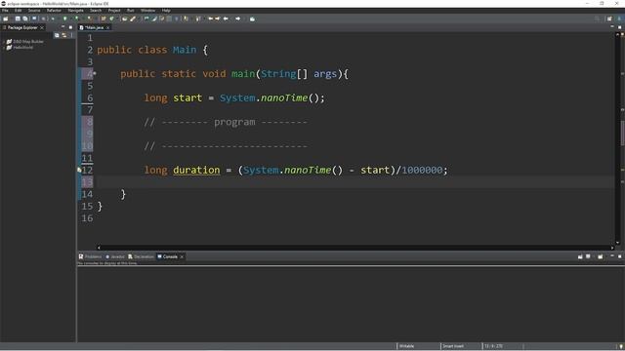Close the Console tab
625x351 pixels.
(x=182, y=256)
